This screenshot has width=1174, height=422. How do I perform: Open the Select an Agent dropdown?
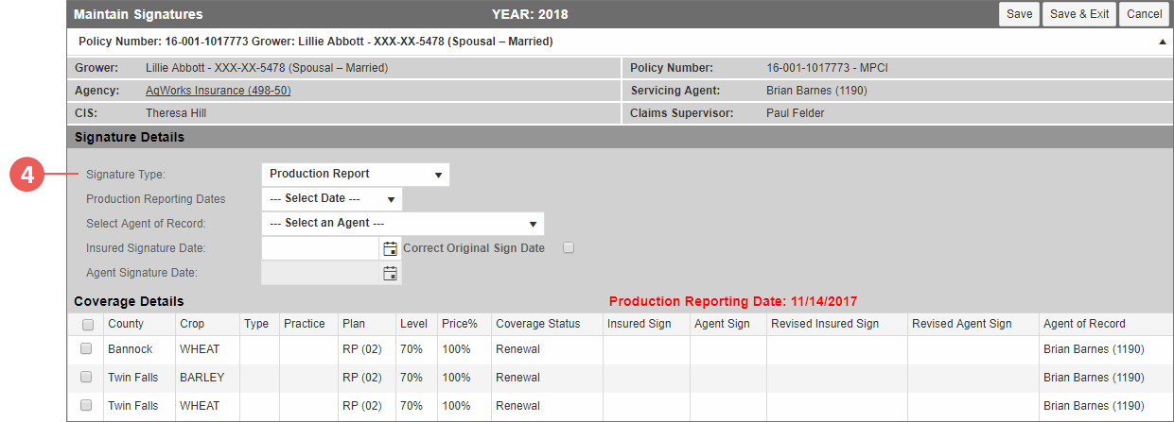(403, 224)
